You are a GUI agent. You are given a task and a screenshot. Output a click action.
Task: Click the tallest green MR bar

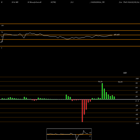(x=102, y=91)
